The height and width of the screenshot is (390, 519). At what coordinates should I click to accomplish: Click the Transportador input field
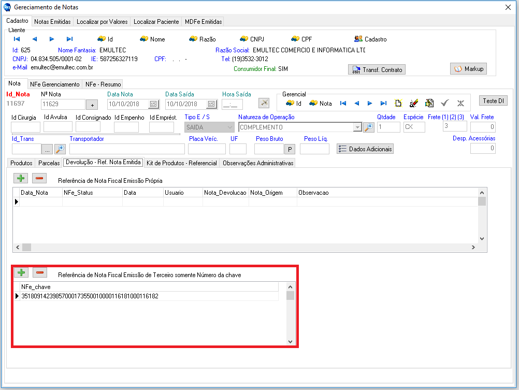click(127, 149)
